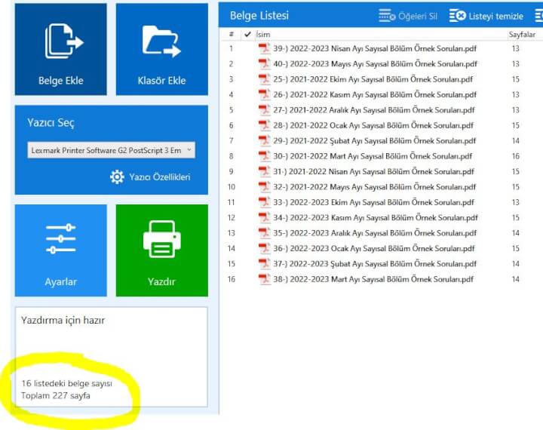Click PDF icon of 38-) Mart Ayı file
543x430 pixels.
coord(264,279)
